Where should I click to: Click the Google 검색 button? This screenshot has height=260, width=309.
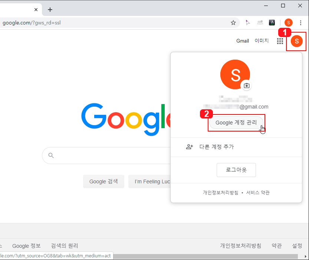coord(103,181)
